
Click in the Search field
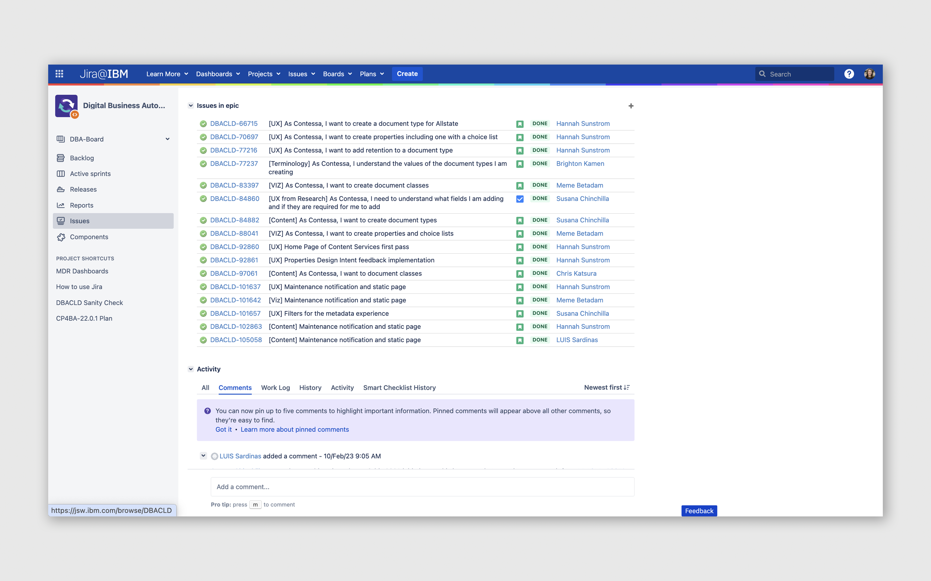[795, 74]
